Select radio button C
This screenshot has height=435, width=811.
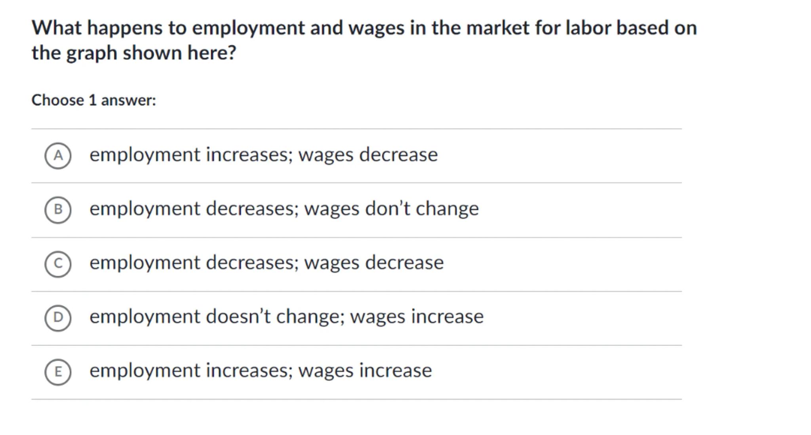pyautogui.click(x=58, y=264)
